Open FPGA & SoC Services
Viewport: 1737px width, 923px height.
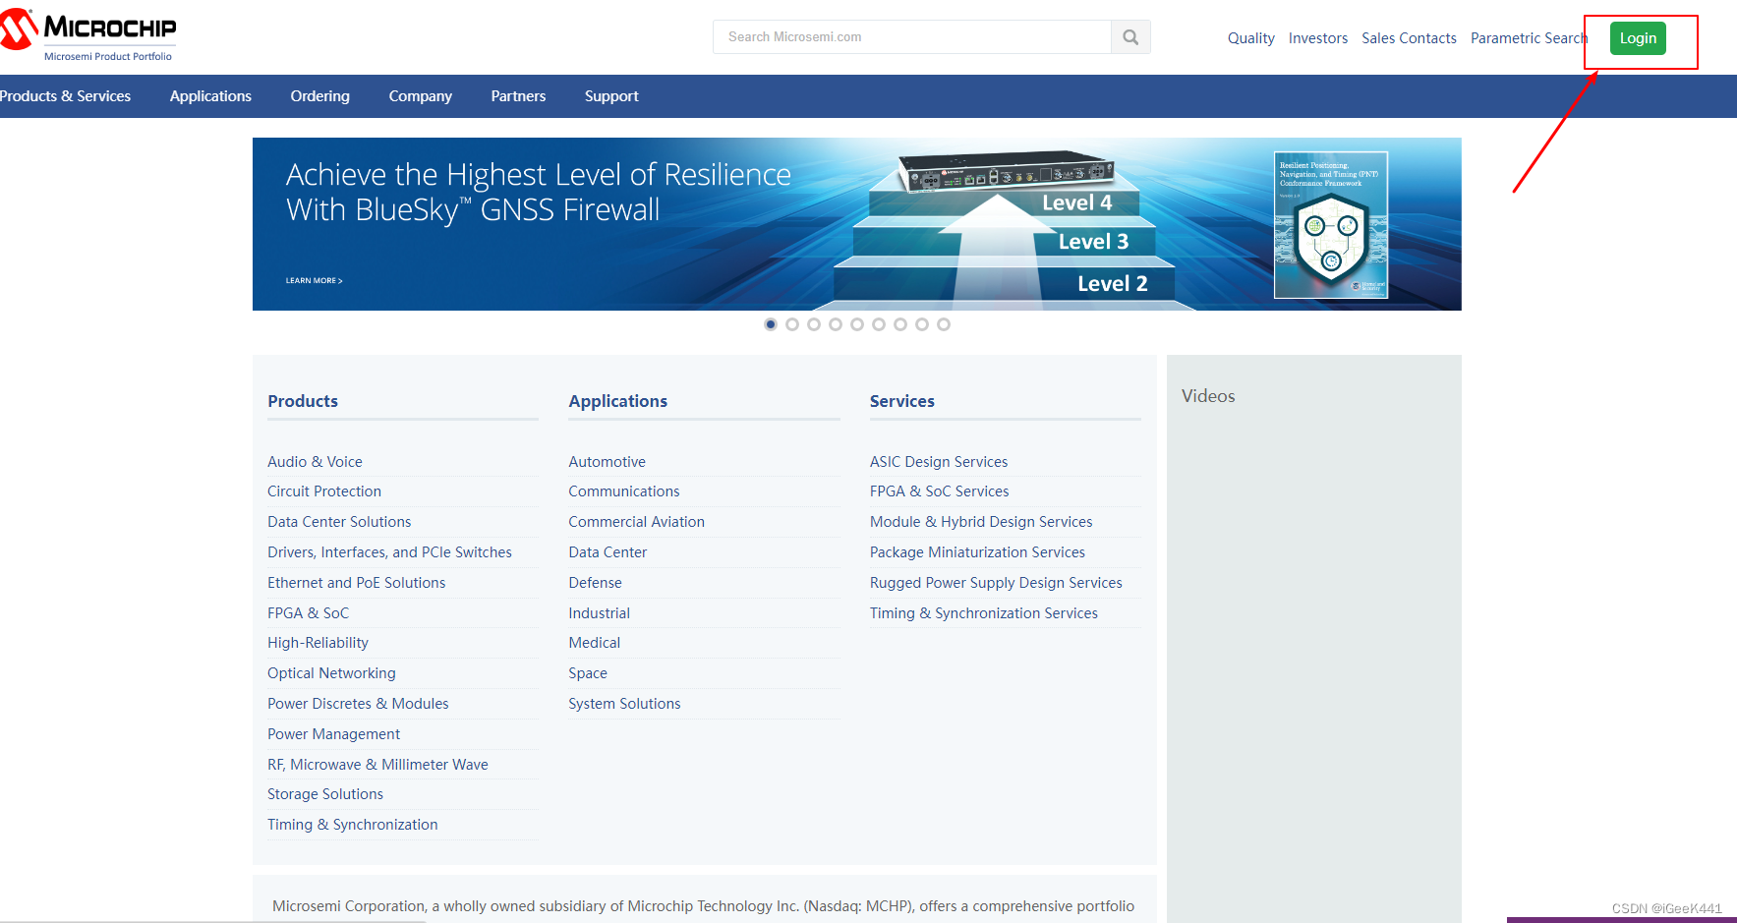pyautogui.click(x=939, y=491)
